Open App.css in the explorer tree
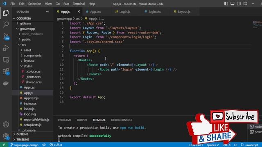The height and width of the screenshot is (147, 262). [x=33, y=87]
